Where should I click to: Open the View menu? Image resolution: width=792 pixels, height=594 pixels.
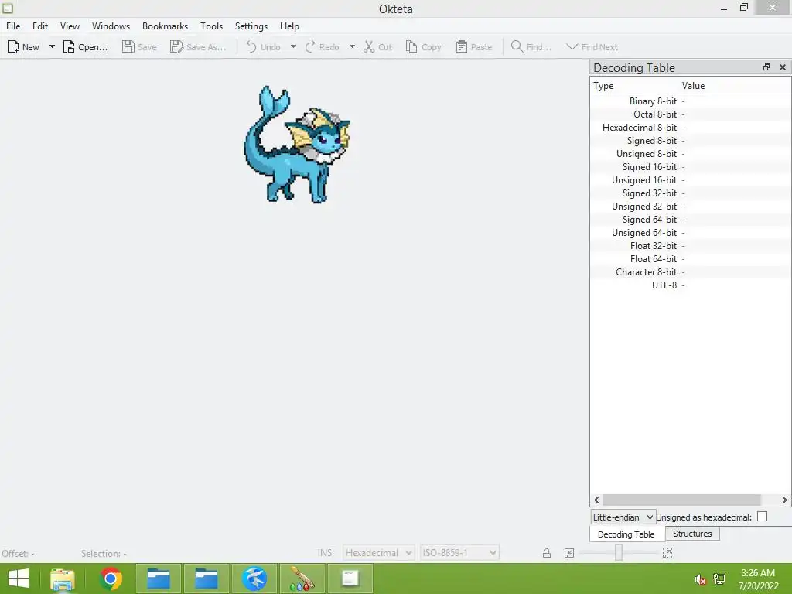point(70,26)
